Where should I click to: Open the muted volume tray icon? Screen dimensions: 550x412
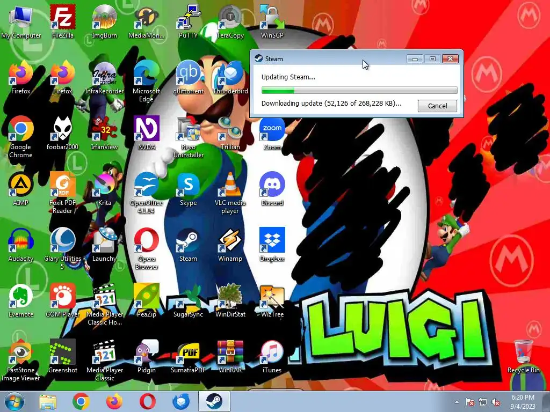pyautogui.click(x=496, y=402)
